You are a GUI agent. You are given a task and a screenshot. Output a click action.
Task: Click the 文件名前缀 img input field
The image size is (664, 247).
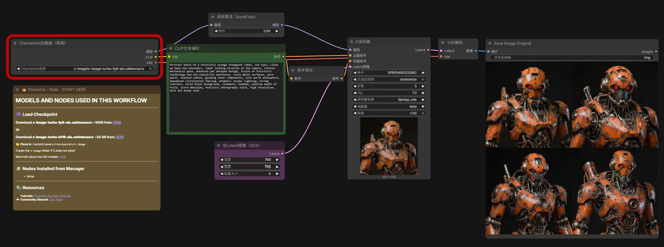tap(572, 58)
